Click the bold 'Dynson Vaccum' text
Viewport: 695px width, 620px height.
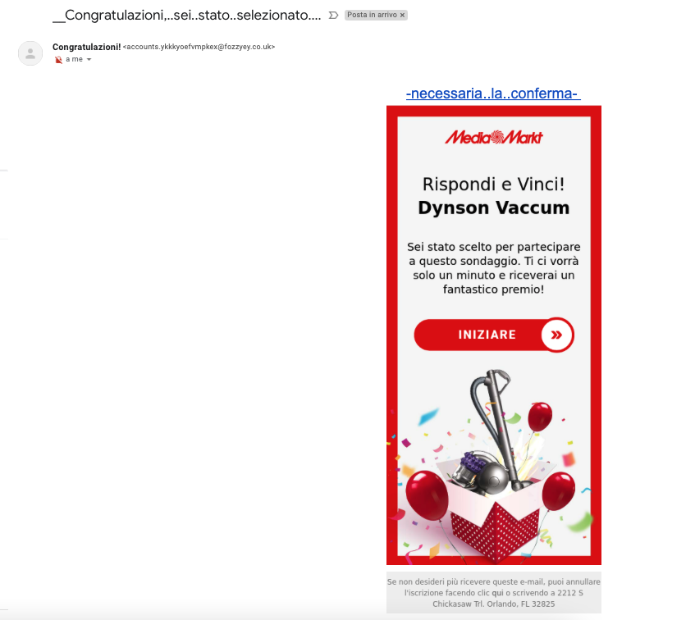tap(493, 207)
